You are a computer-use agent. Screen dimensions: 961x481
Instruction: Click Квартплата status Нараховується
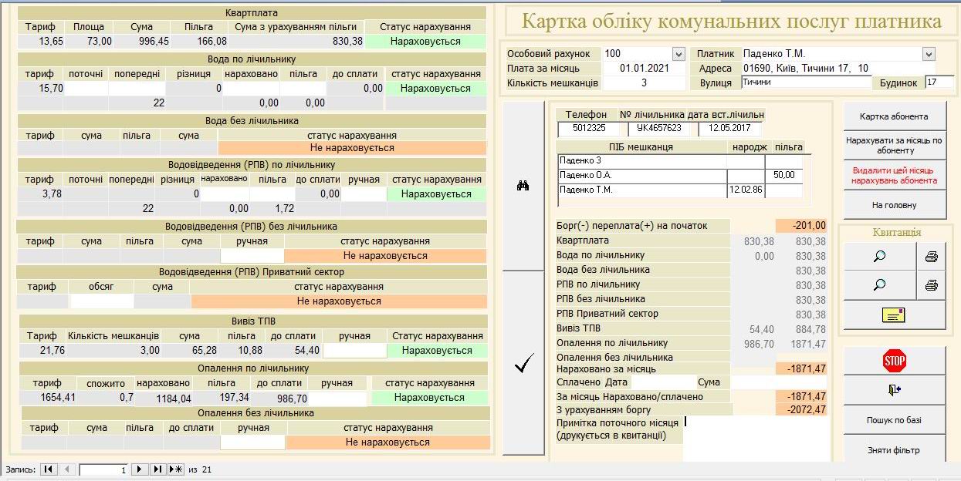pos(425,42)
